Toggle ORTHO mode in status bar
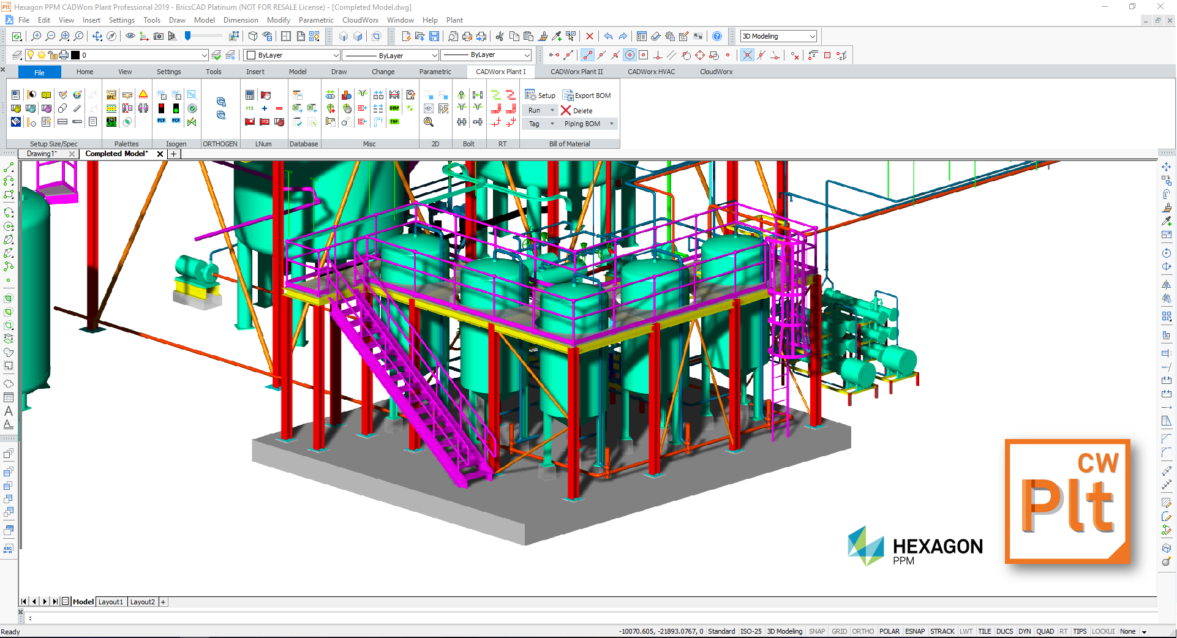Viewport: 1177px width, 638px height. (x=863, y=631)
